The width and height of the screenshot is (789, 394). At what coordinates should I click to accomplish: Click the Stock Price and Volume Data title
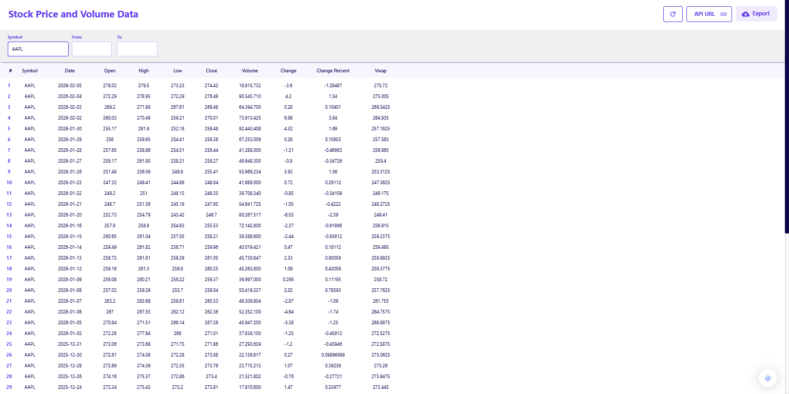coord(73,14)
